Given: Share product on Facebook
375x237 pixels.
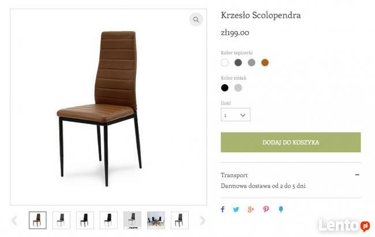Looking at the screenshot, I should 223,209.
